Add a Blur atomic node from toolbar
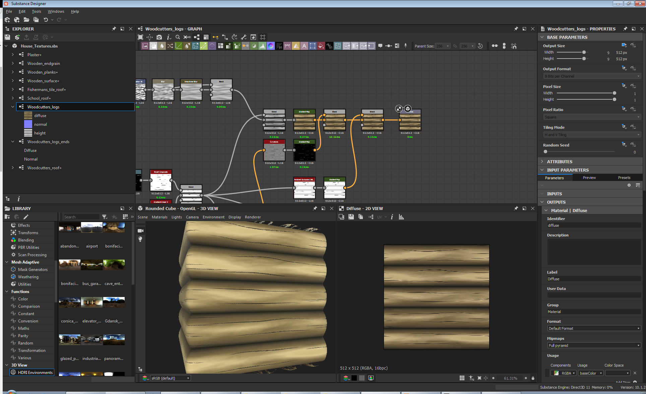 coord(161,46)
